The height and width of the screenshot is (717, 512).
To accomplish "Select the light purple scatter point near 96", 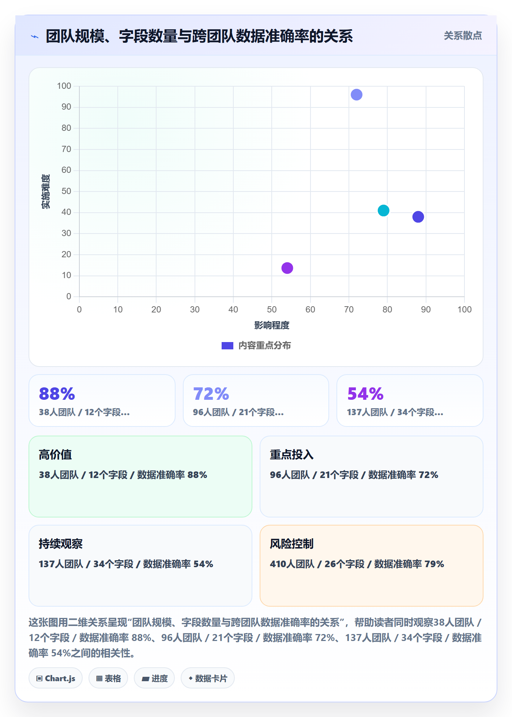I will [x=357, y=95].
